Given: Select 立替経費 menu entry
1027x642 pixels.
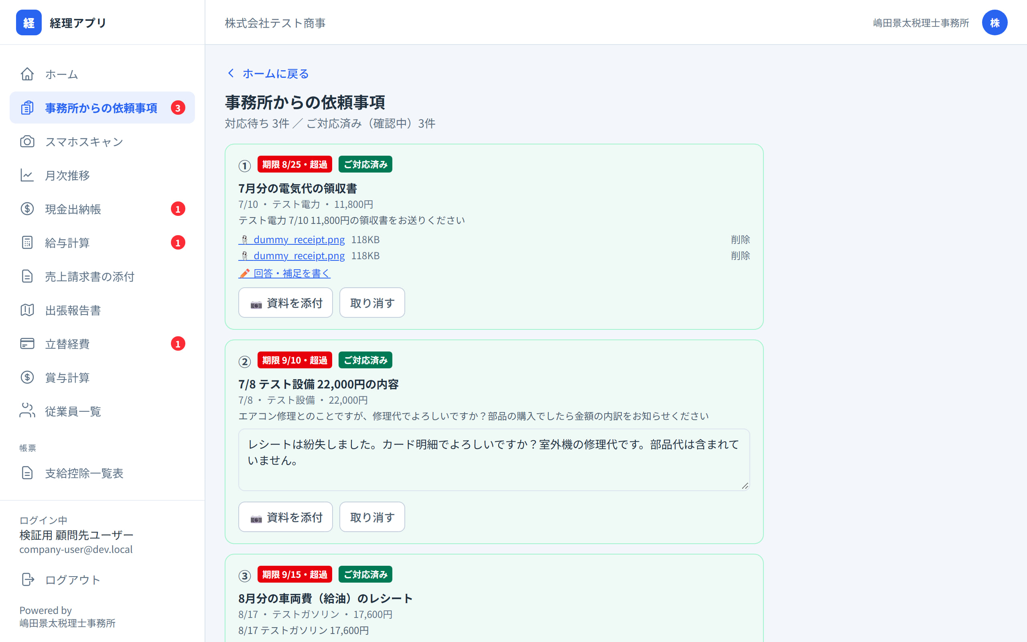Looking at the screenshot, I should point(102,343).
